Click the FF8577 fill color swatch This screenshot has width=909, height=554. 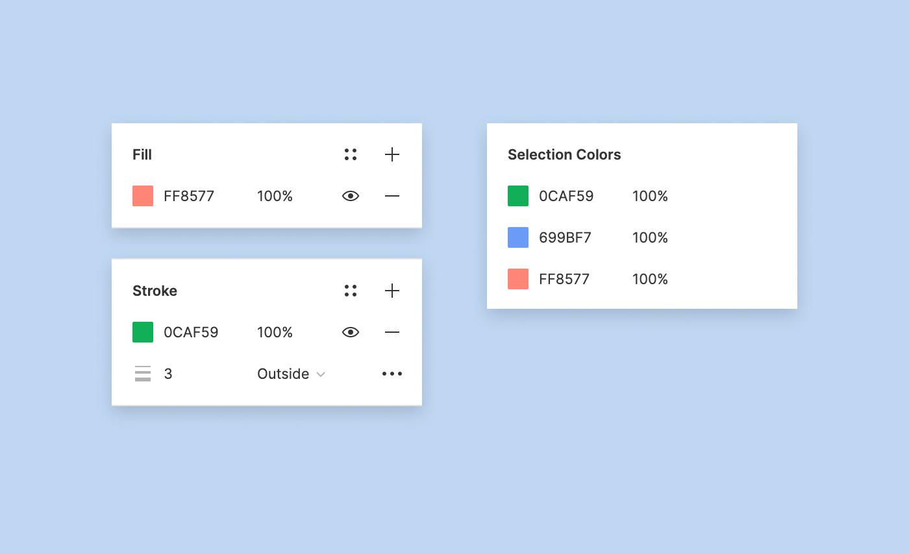click(x=143, y=196)
